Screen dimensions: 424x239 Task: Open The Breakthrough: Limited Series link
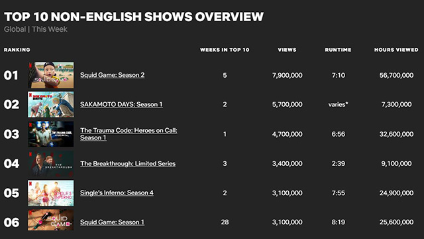pos(128,164)
